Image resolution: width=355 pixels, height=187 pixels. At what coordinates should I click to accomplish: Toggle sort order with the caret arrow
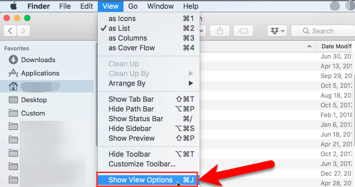coord(309,47)
